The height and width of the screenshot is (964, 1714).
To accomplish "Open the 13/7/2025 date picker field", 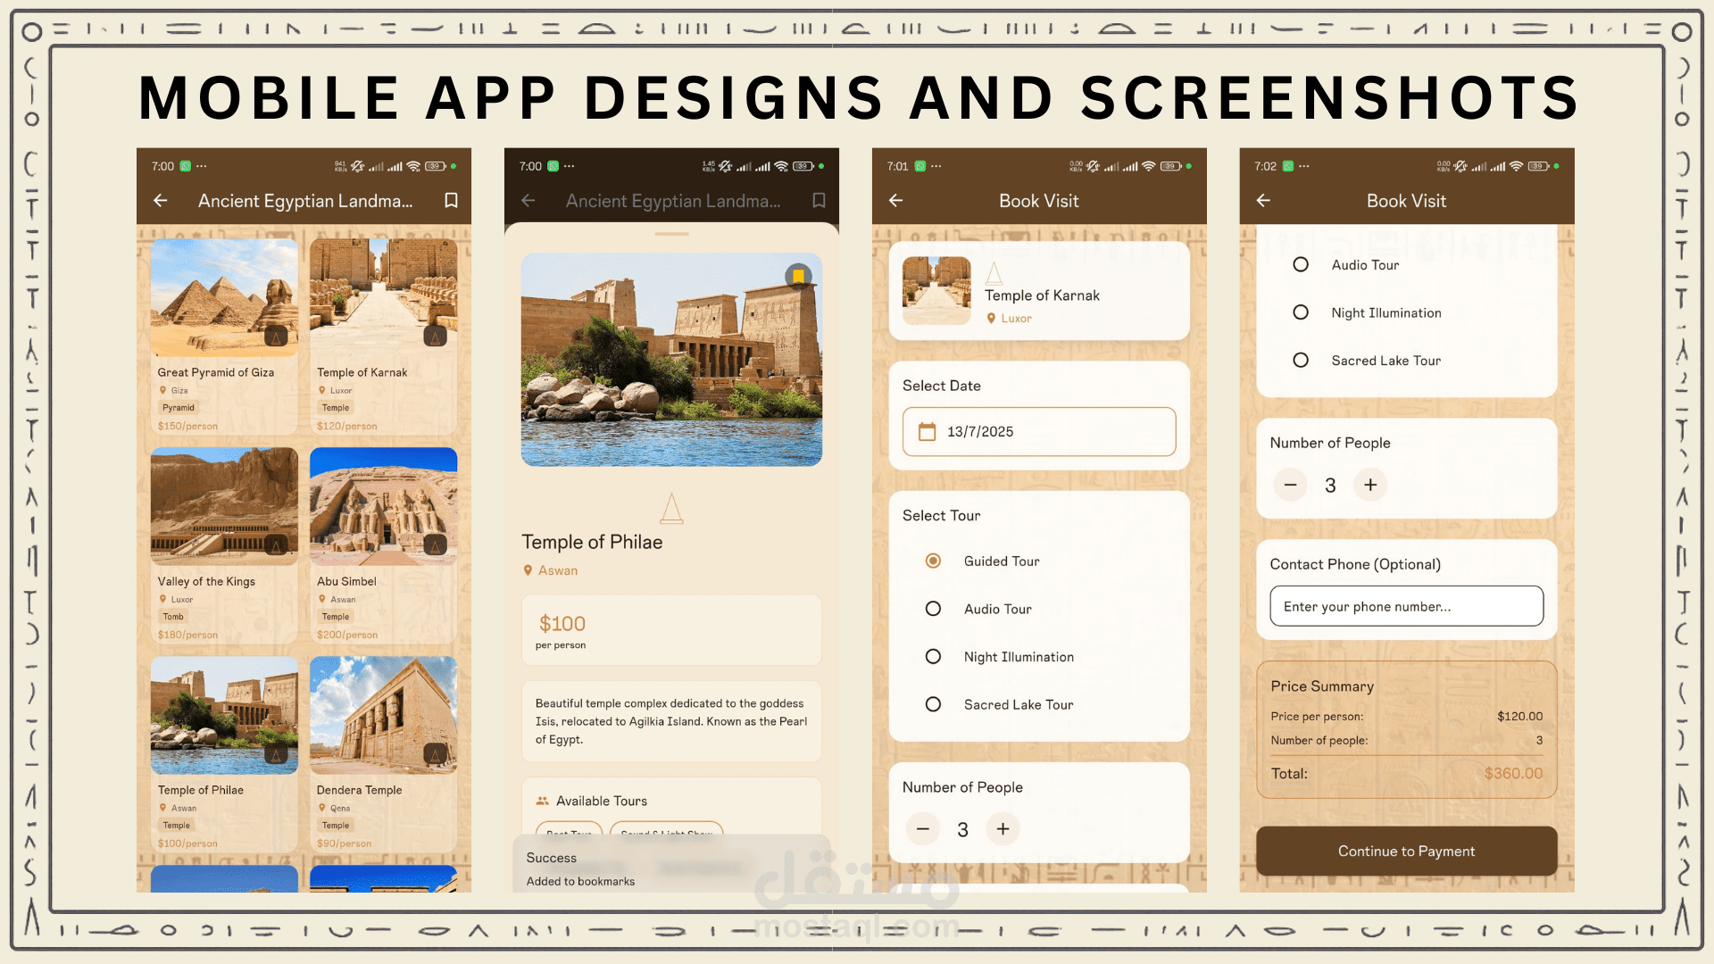I will point(1039,432).
